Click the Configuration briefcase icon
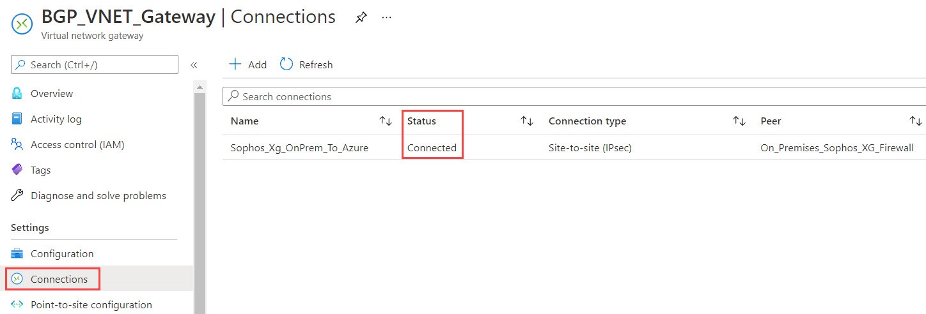 pos(17,253)
